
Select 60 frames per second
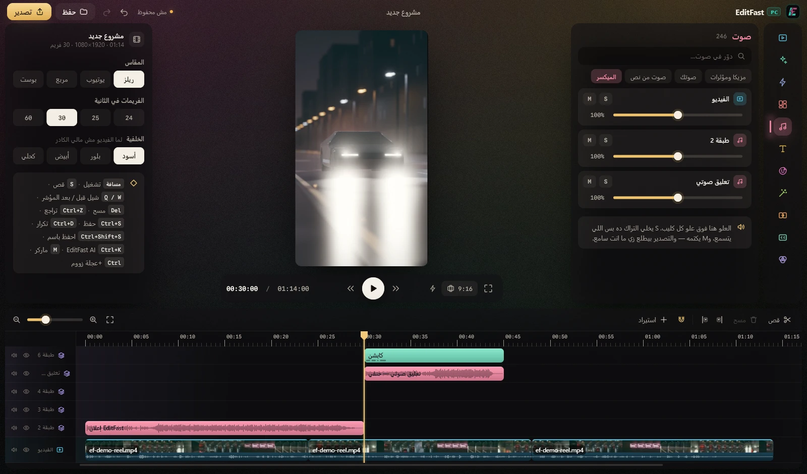pos(28,118)
